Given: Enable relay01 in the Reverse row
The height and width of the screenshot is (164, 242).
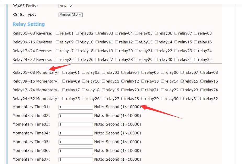Looking at the screenshot, I should (58, 33).
